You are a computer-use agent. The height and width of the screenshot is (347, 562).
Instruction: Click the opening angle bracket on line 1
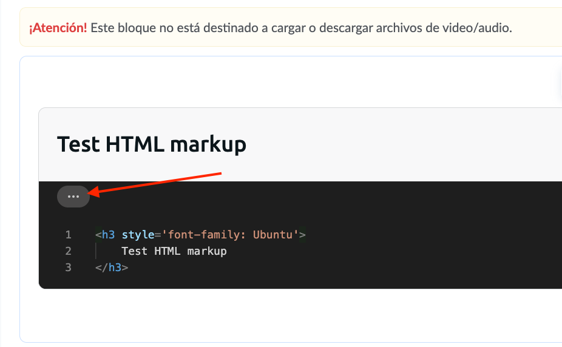click(x=98, y=235)
